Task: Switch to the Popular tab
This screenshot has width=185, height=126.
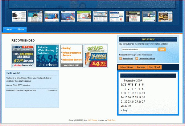Action: click(x=141, y=67)
